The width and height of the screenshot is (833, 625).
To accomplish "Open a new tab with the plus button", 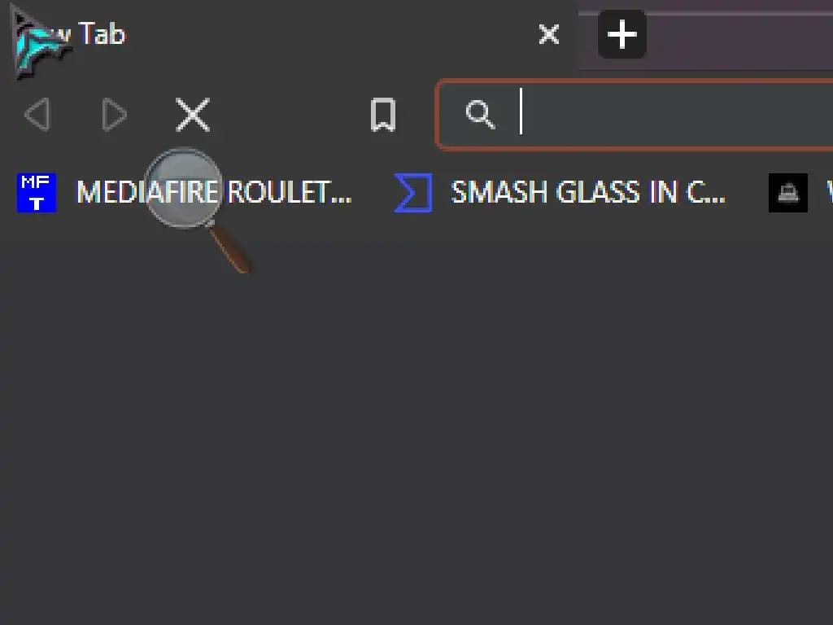I will point(622,34).
